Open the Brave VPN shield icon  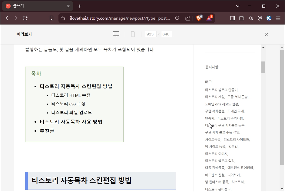[x=260, y=18]
